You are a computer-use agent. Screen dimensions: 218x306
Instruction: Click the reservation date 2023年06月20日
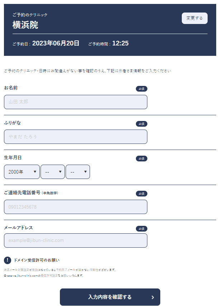point(56,43)
